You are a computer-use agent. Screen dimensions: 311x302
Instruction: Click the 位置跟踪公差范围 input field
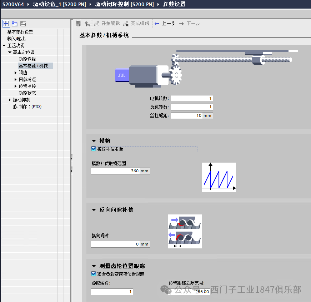(189, 292)
